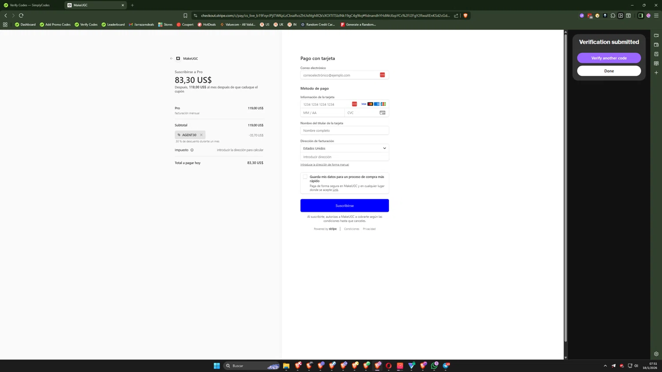This screenshot has height=372, width=662.
Task: Open sidebar reading list book icon
Action: coord(656,63)
